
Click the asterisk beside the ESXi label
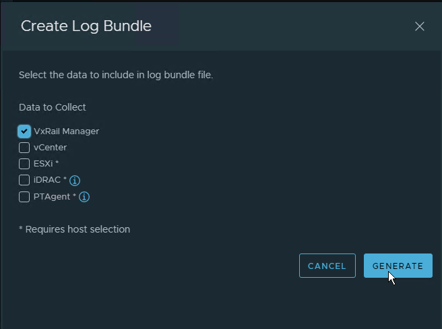tap(57, 164)
